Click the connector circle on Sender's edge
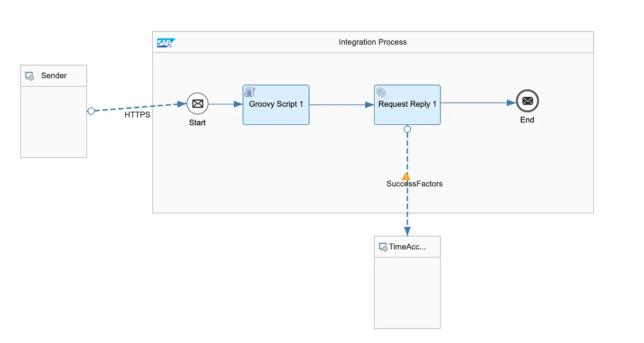Image resolution: width=644 pixels, height=343 pixels. [91, 111]
